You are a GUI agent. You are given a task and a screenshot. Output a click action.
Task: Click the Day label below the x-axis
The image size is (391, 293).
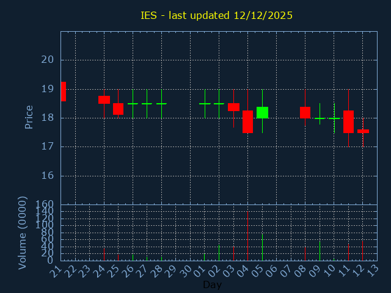[x=212, y=284]
